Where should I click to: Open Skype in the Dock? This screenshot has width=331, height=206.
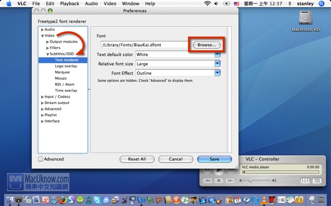point(97,200)
